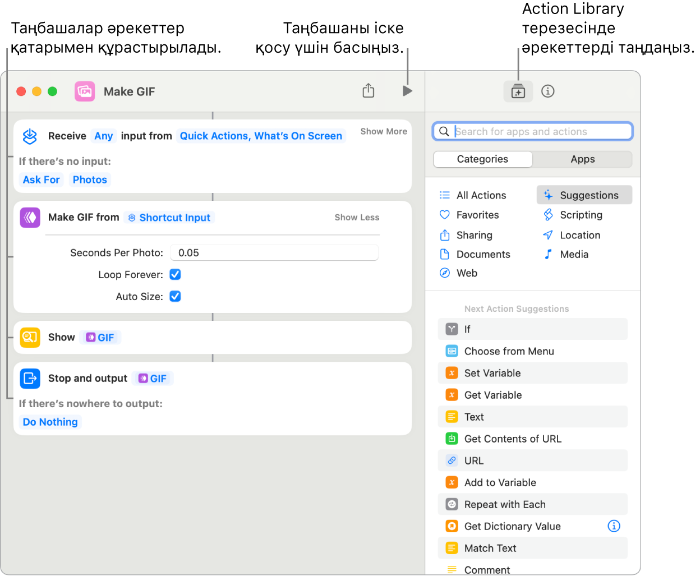Click the search for apps and actions field
The height and width of the screenshot is (576, 700).
point(533,131)
